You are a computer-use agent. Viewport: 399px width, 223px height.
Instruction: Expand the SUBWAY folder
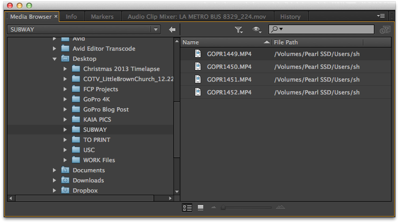[65, 130]
